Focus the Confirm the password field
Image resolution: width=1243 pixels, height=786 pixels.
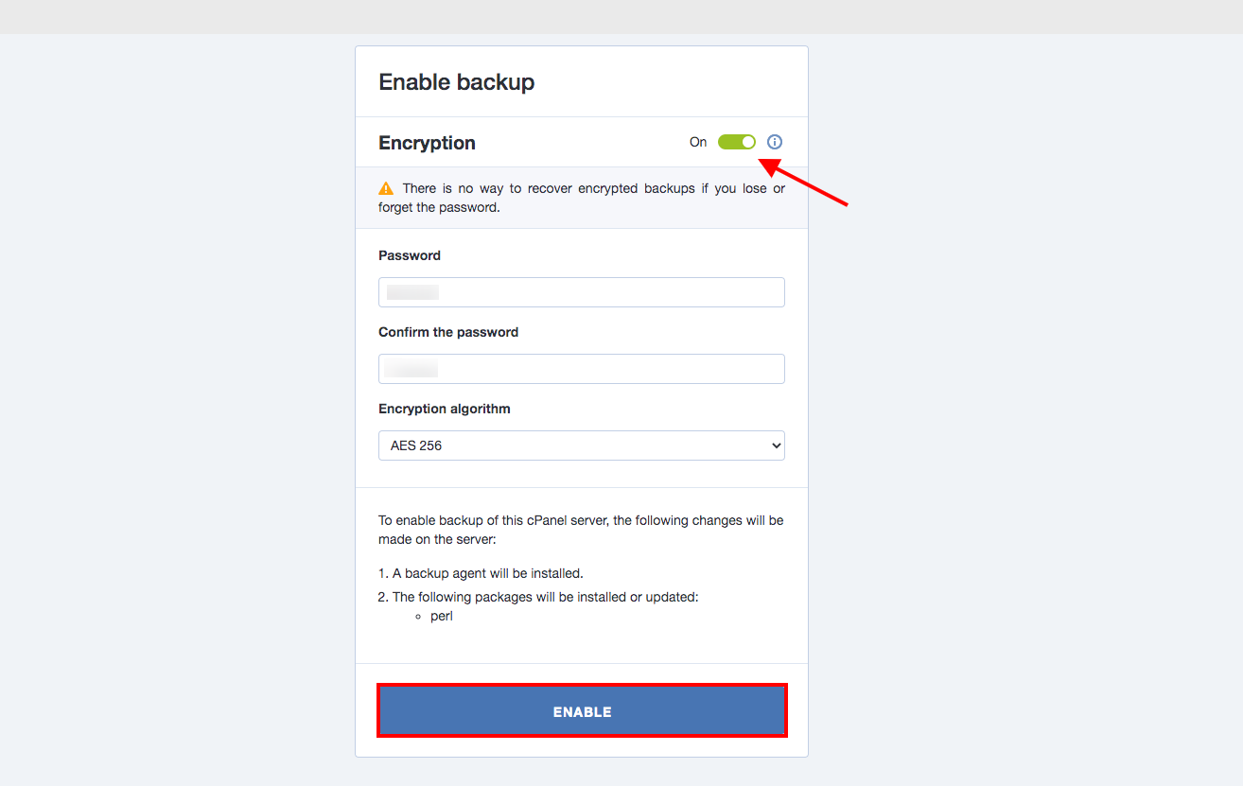[582, 369]
